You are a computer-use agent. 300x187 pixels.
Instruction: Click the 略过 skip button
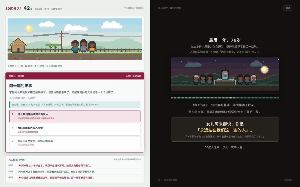[287, 8]
